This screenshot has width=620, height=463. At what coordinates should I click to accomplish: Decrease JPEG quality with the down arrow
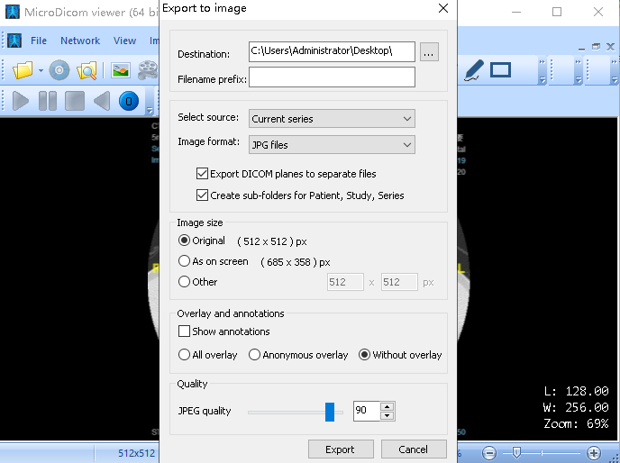point(387,415)
